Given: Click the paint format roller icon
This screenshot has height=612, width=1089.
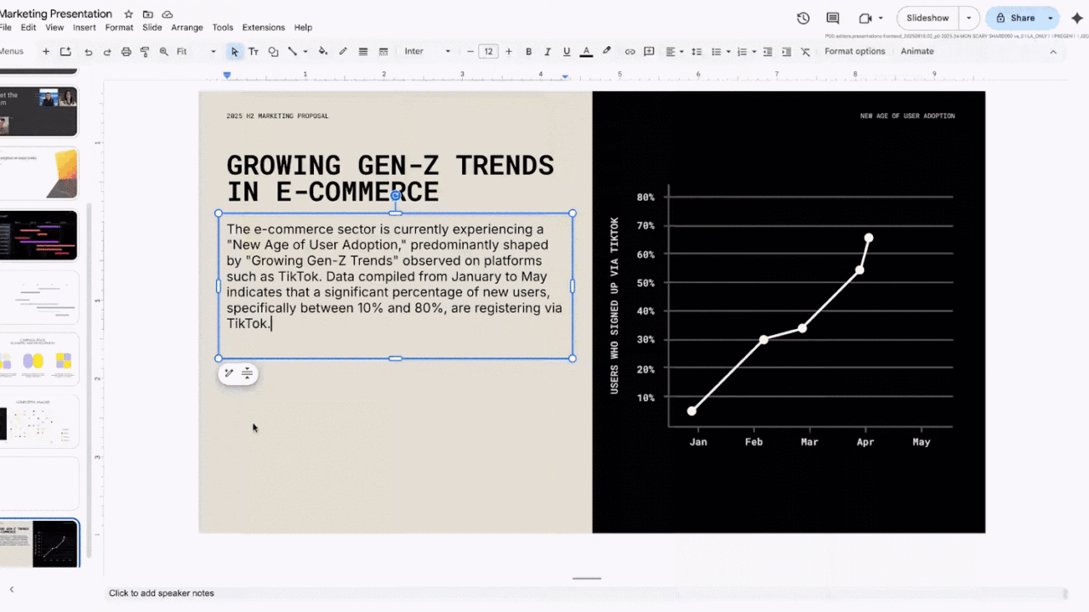Looking at the screenshot, I should tap(145, 52).
